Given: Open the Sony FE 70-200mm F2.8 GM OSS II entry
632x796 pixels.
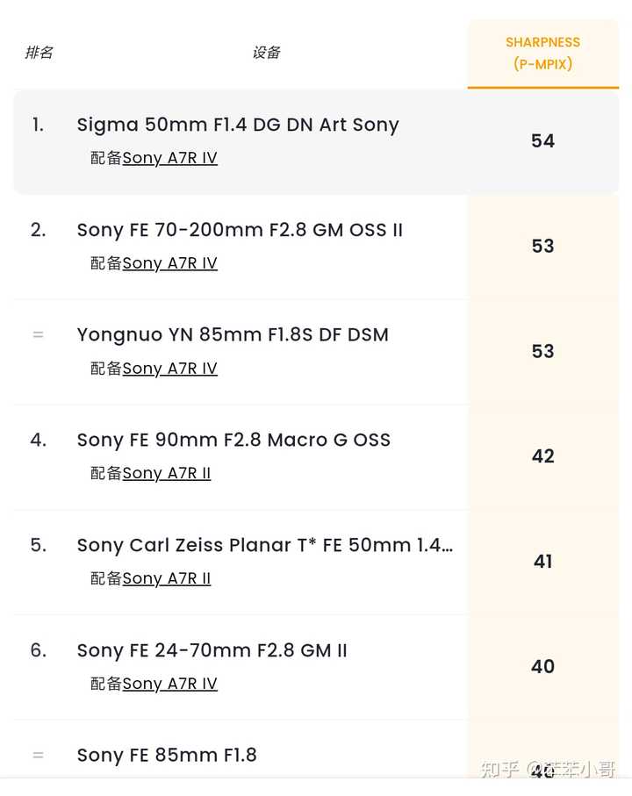Looking at the screenshot, I should click(240, 230).
